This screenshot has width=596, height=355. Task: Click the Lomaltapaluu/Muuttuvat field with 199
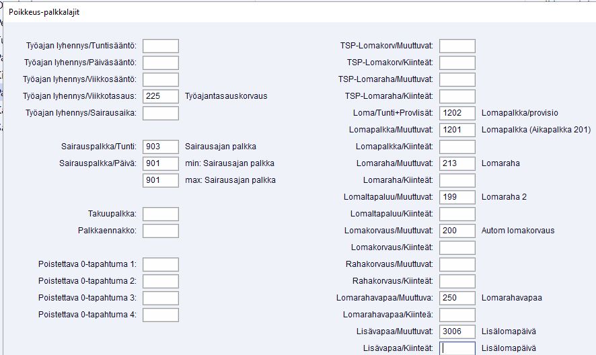457,197
